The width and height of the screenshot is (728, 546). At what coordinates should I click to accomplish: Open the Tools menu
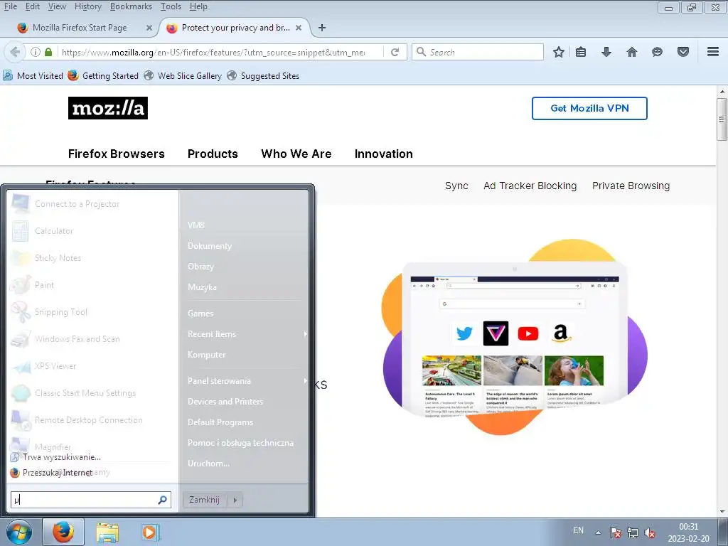pos(171,6)
